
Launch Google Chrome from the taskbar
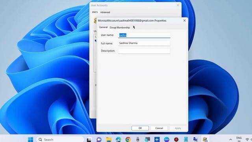(x=128, y=139)
